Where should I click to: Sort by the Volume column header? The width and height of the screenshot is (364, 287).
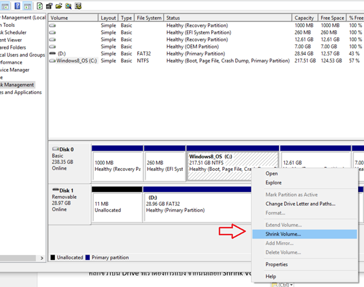73,18
